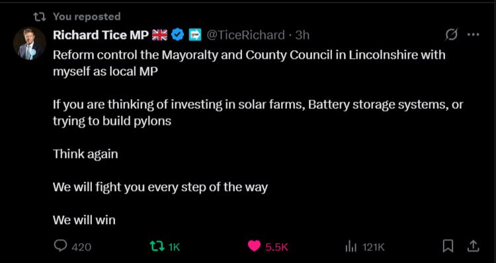Image resolution: width=496 pixels, height=263 pixels.
Task: Click the 'You reposted' label
Action: (x=87, y=16)
